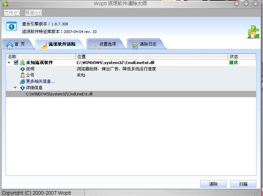The width and height of the screenshot is (263, 196).
Task: Click the 详细信息 row label
Action: pos(34,88)
